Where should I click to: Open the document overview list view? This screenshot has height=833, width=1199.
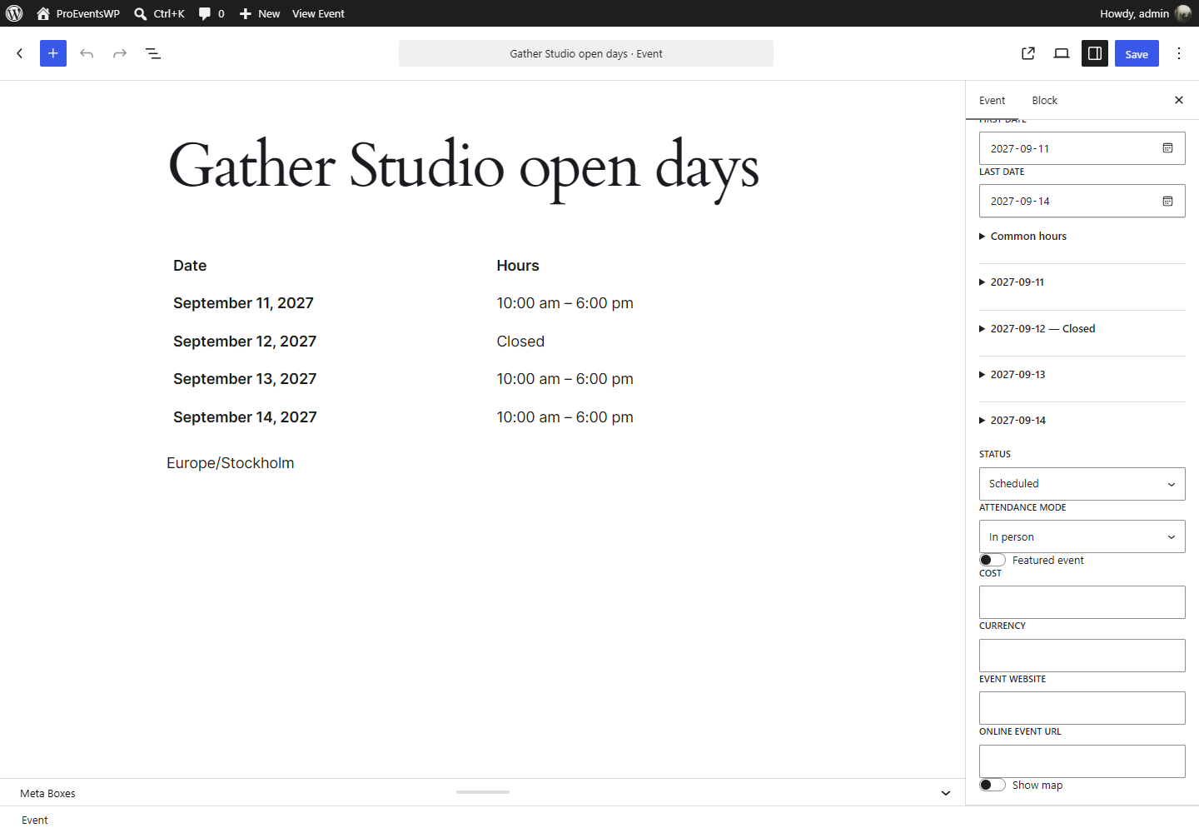click(153, 53)
